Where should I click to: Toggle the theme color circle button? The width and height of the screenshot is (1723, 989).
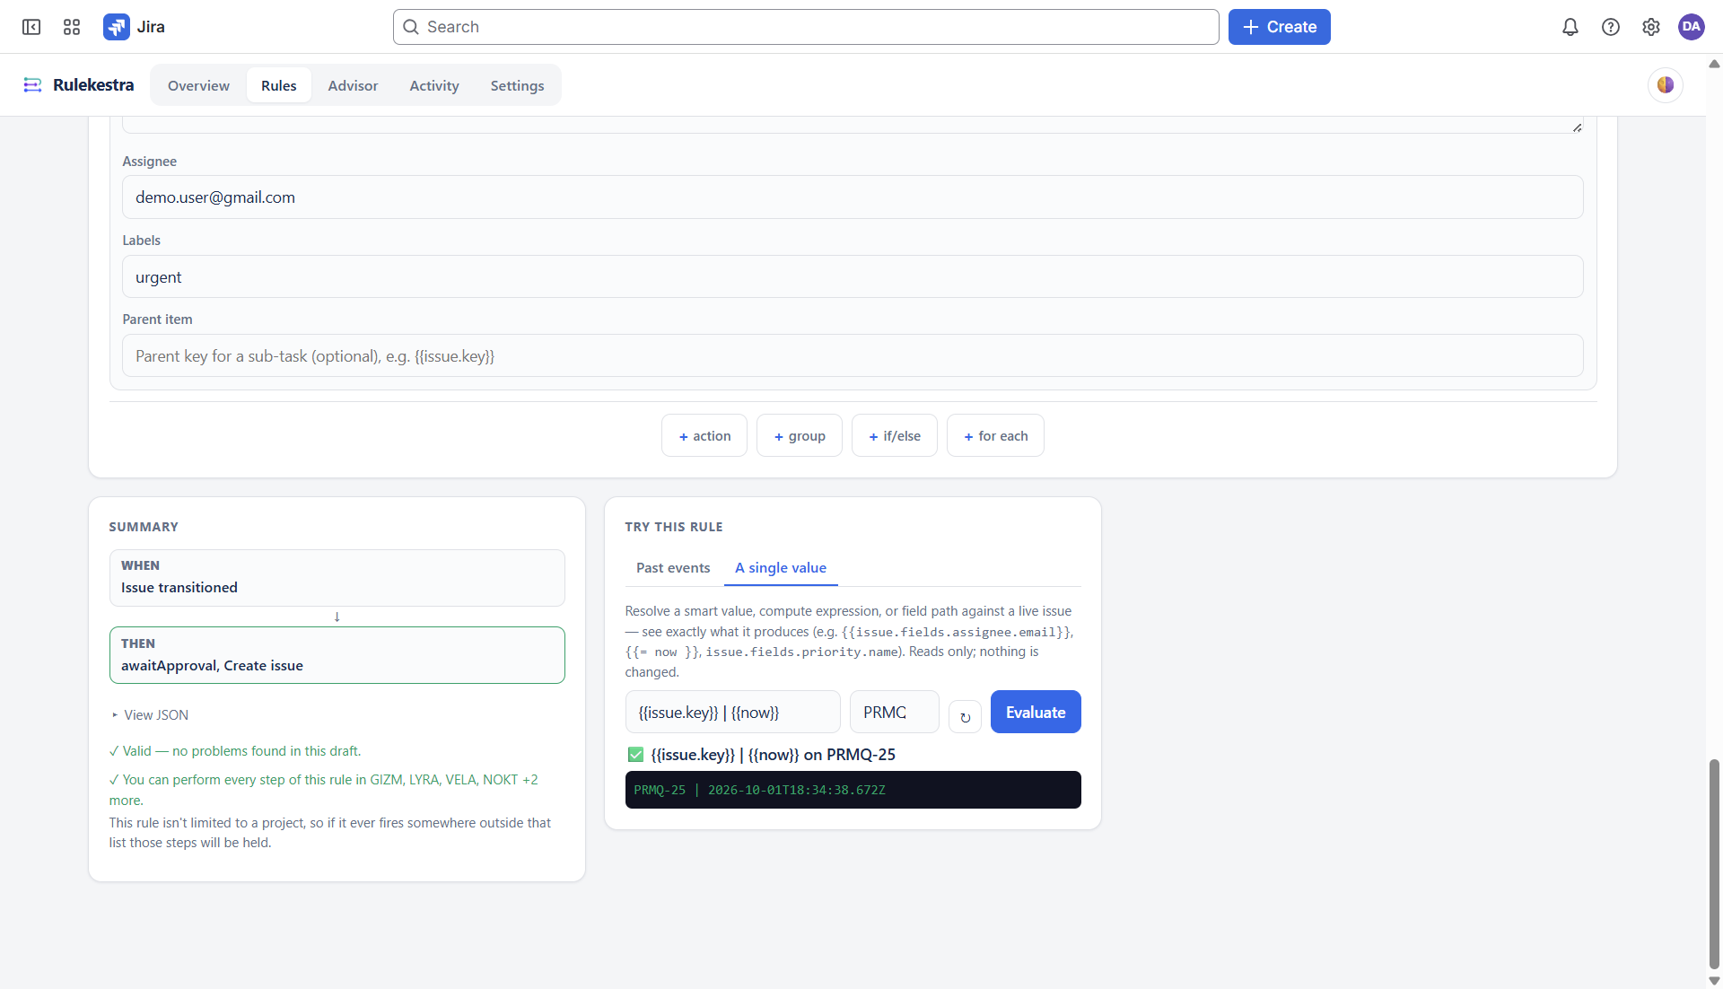pos(1666,85)
